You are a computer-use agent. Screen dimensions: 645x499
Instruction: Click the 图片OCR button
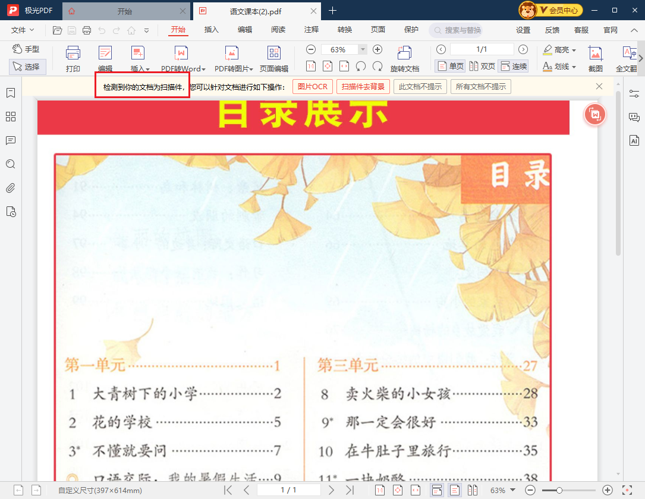(x=312, y=86)
